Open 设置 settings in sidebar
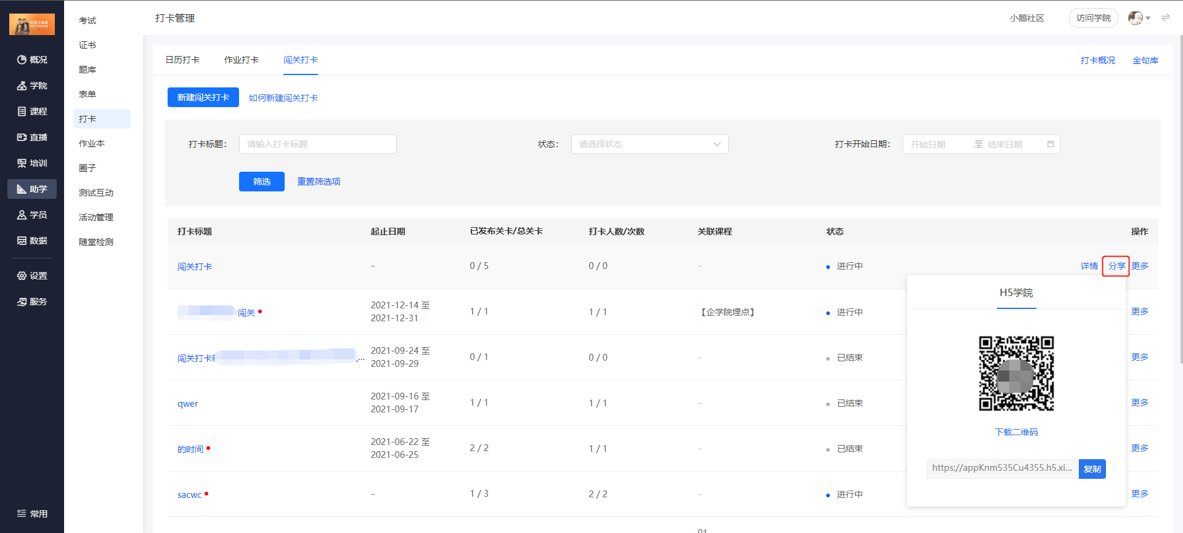The height and width of the screenshot is (533, 1183). (x=32, y=276)
